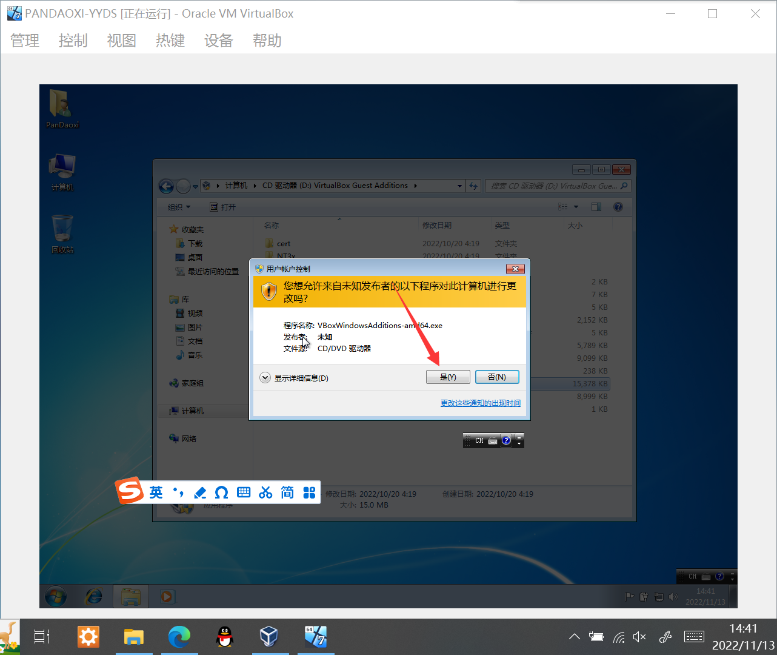Click Explorer help question-mark icon
Viewport: 777px width, 655px height.
click(x=618, y=207)
